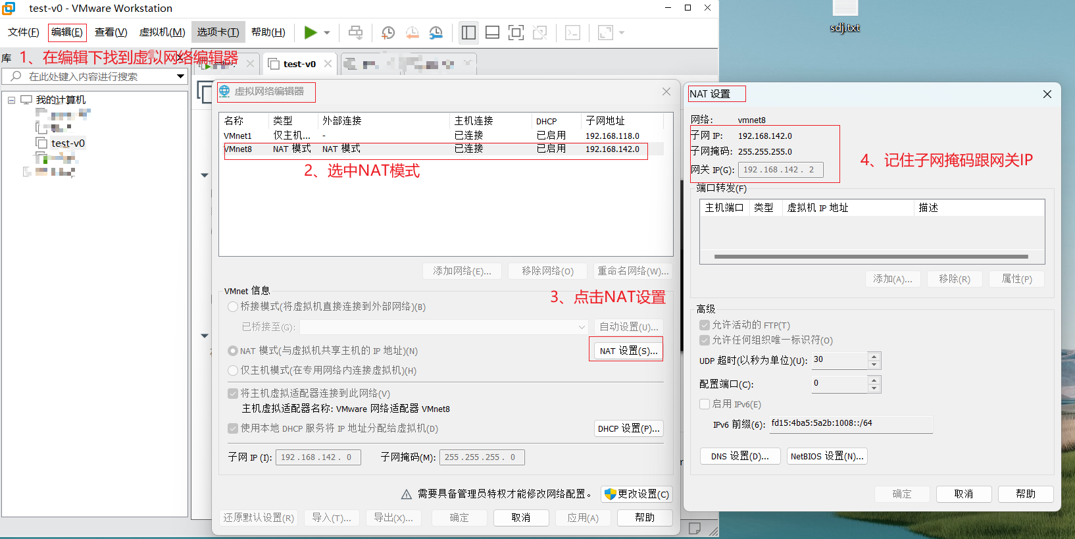Click the Ctrl+Alt+Del send icon
The height and width of the screenshot is (539, 1075).
tap(355, 32)
